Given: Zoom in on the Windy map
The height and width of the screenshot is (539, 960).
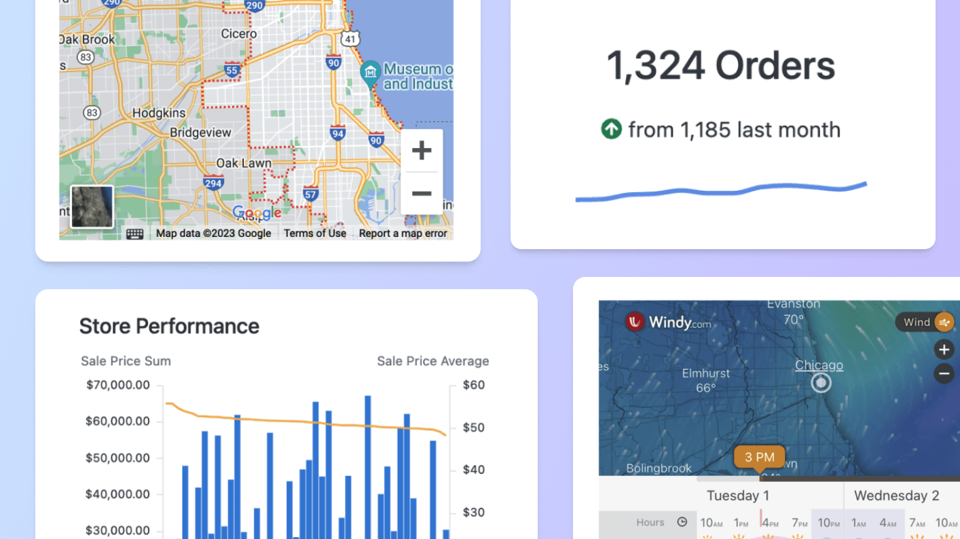Looking at the screenshot, I should tap(944, 350).
